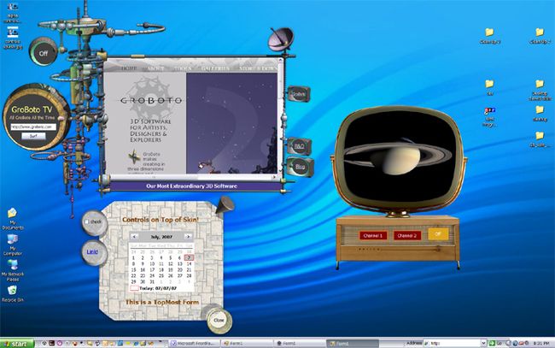The width and height of the screenshot is (555, 348).
Task: Click the GROBOTO logo on the web page
Action: click(151, 101)
